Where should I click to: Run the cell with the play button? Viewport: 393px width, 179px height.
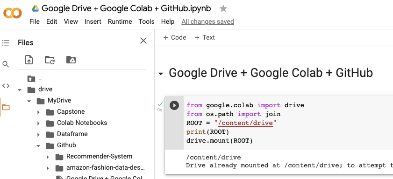tap(174, 105)
